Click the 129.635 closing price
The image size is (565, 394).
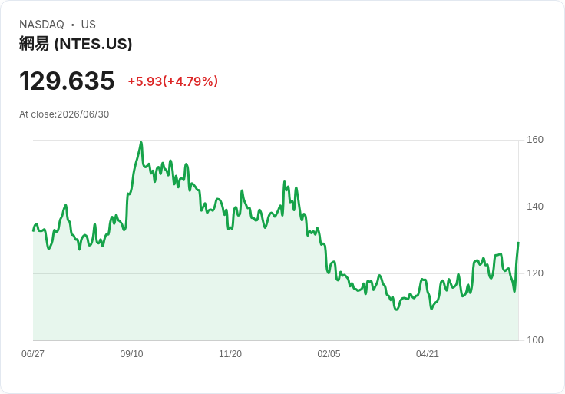pyautogui.click(x=67, y=81)
